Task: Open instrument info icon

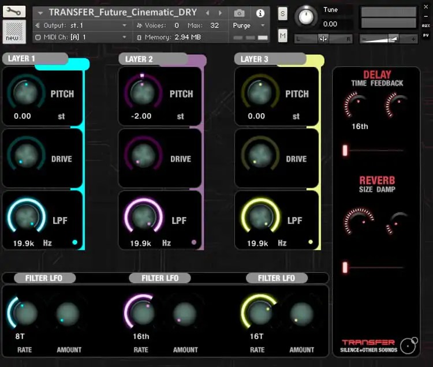Action: coord(260,13)
